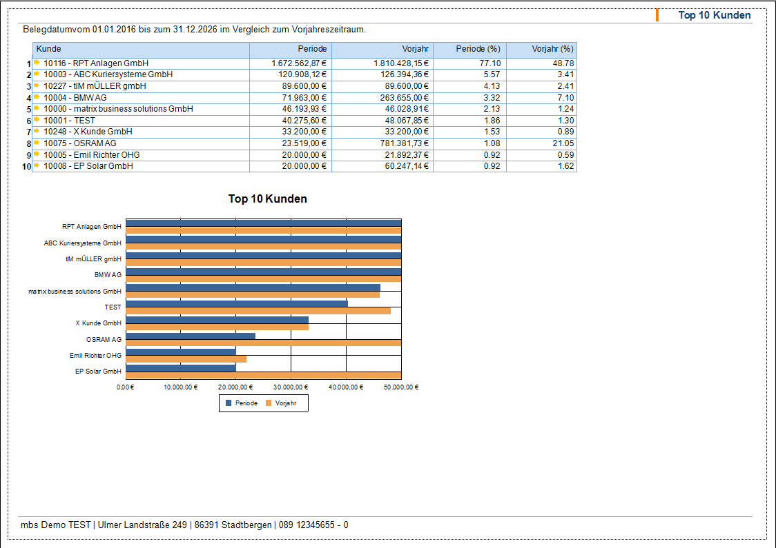Open customer 10008 - EP Solar GmbH
776x548 pixels.
point(88,167)
